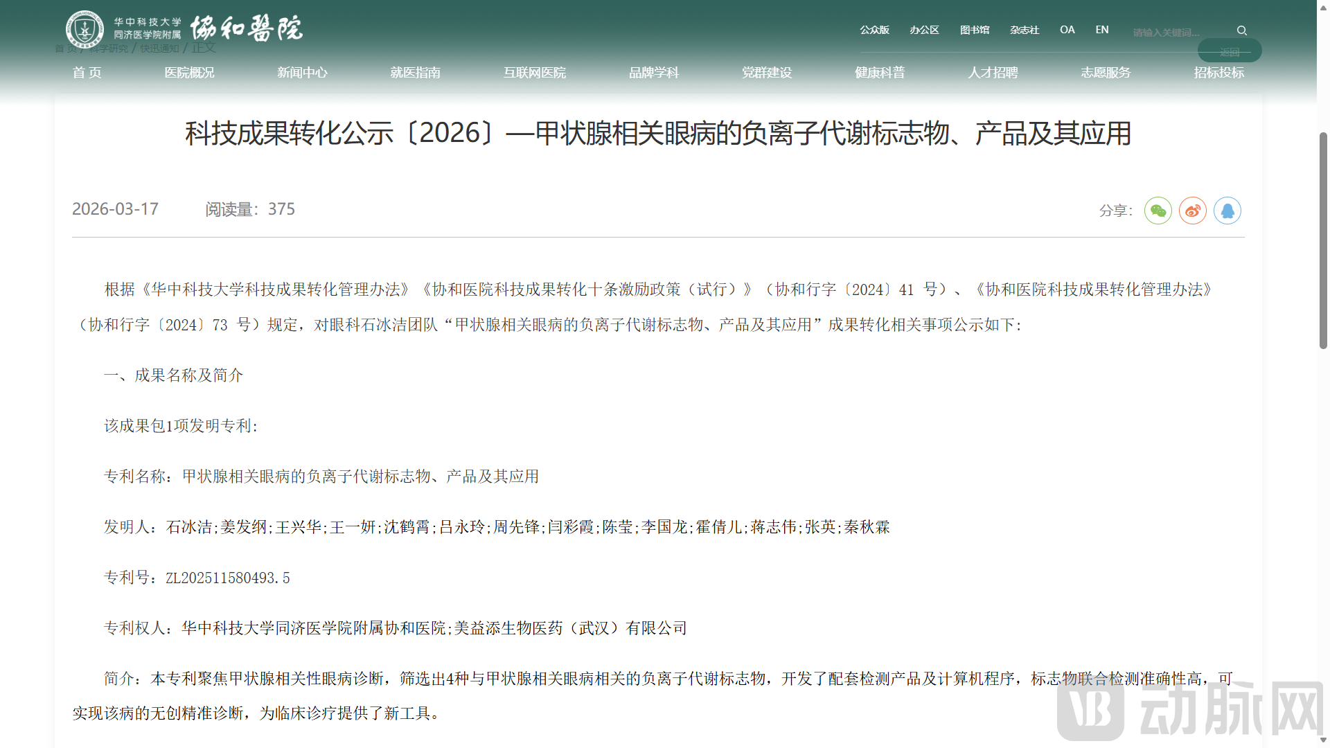Screen dimensions: 1330x748
Task: Open the 图书馆 library link
Action: click(975, 30)
